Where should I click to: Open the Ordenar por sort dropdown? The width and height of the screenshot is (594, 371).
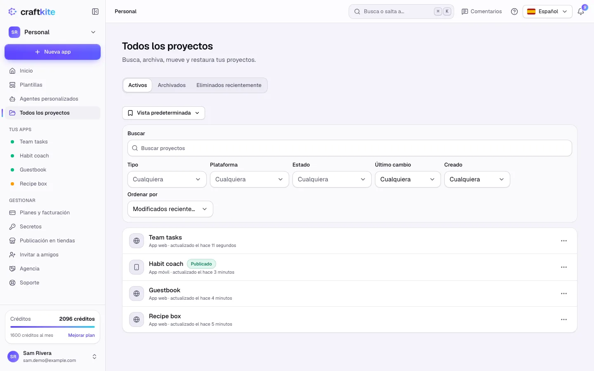(x=170, y=209)
